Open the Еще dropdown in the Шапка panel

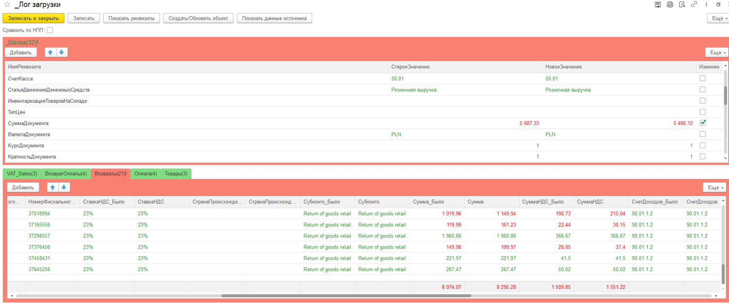715,52
